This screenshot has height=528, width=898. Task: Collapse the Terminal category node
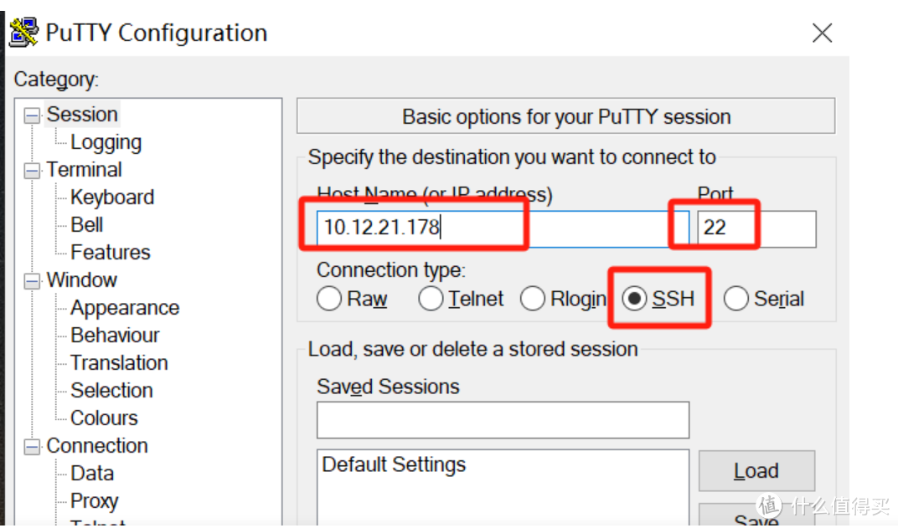32,171
